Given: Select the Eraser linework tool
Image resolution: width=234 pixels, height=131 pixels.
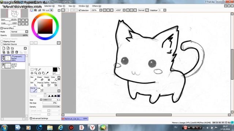Looking at the screenshot, I should 41,79.
